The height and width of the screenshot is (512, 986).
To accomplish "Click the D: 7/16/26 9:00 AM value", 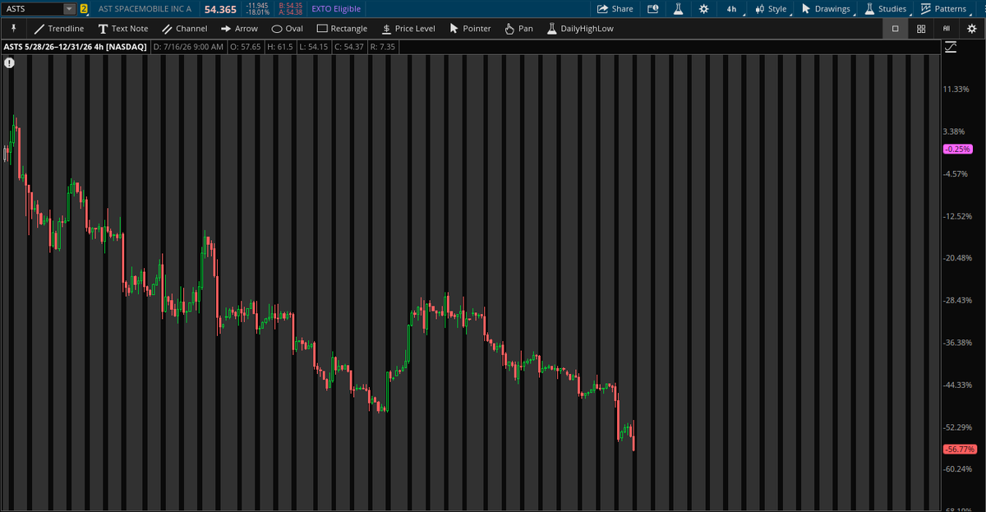I will [x=188, y=47].
